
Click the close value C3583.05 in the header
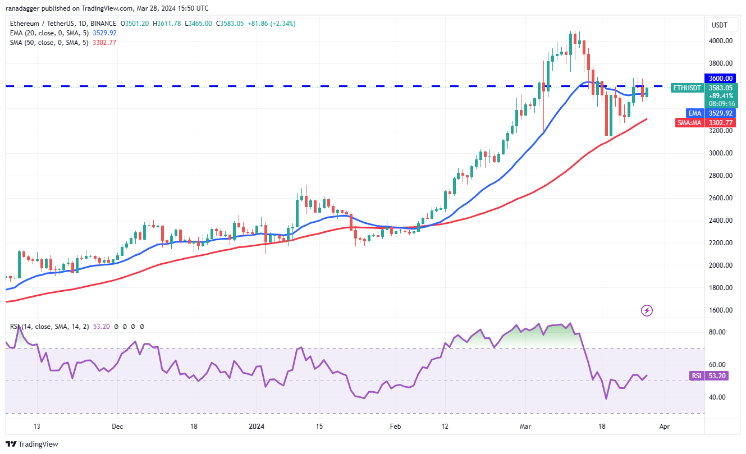tap(229, 24)
